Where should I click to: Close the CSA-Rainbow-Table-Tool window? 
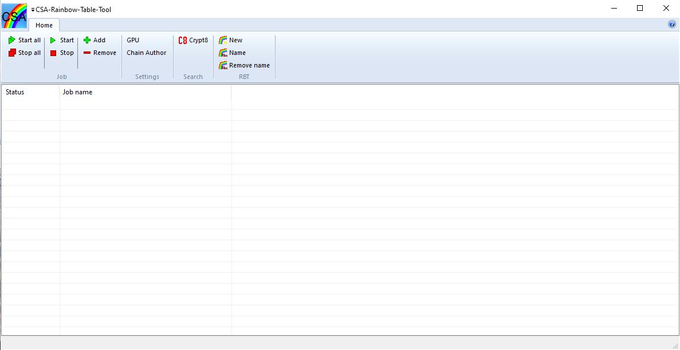666,8
